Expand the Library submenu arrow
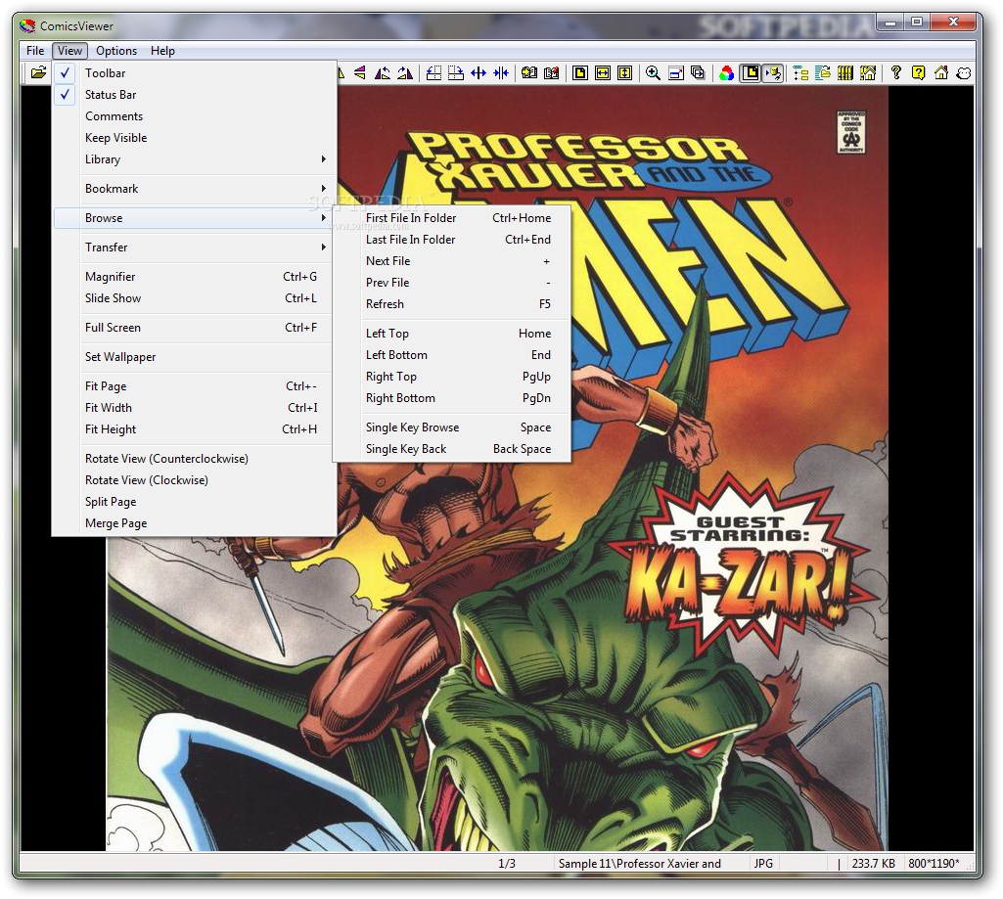The height and width of the screenshot is (899, 1003). click(x=324, y=159)
